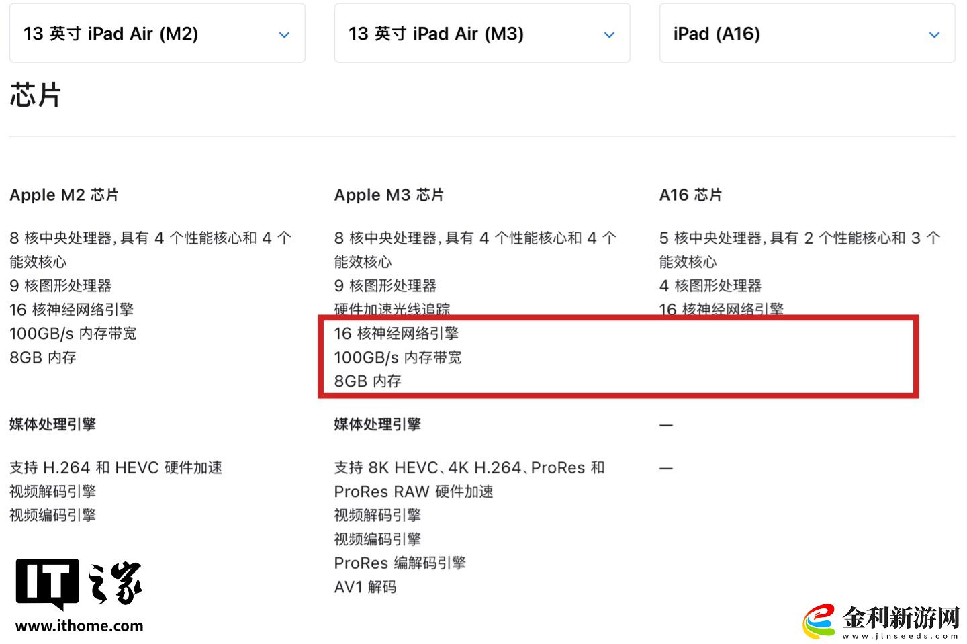967x644 pixels.
Task: Open the 13 英寸 iPad Air (M2) dropdown
Action: 157,33
